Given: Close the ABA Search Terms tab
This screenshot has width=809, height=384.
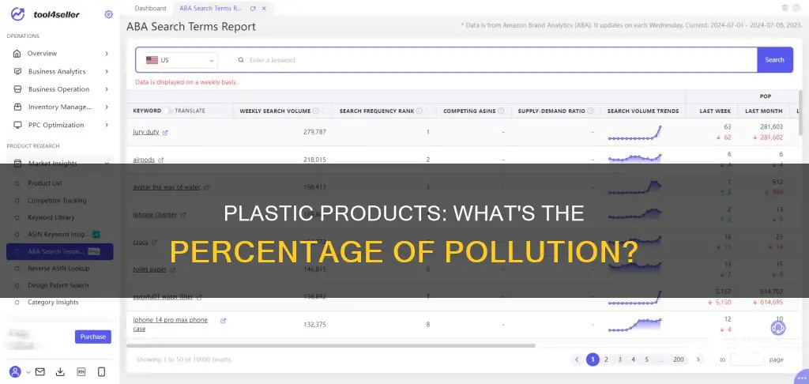Looking at the screenshot, I should click(x=264, y=9).
